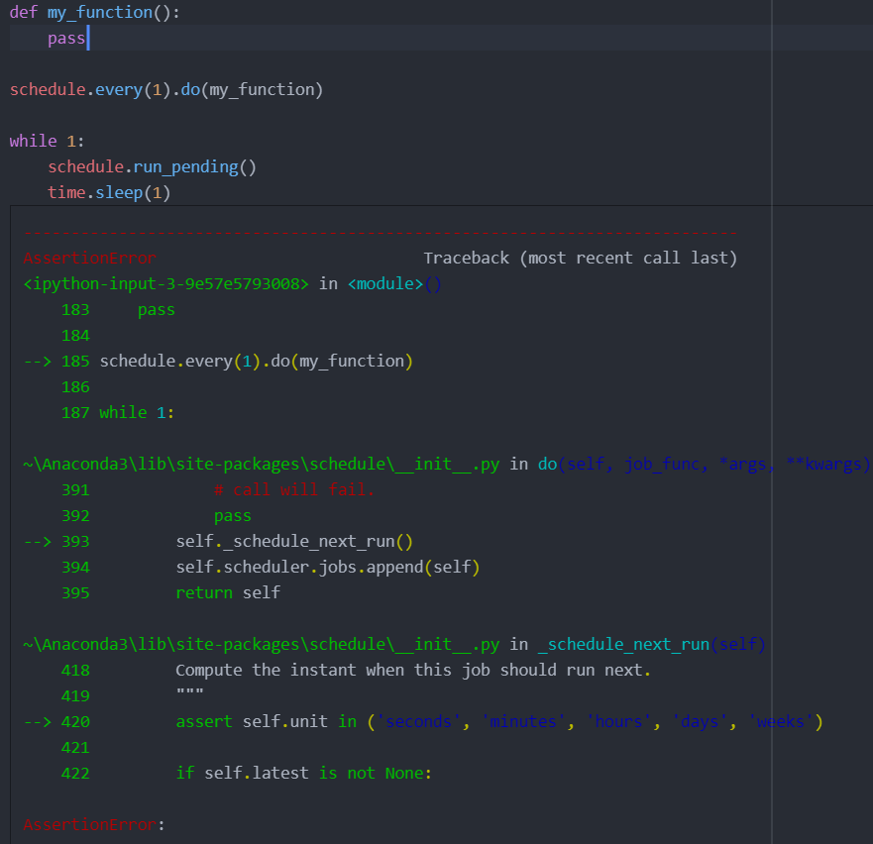This screenshot has height=844, width=873.
Task: Click line number 421 in traceback
Action: click(x=75, y=748)
